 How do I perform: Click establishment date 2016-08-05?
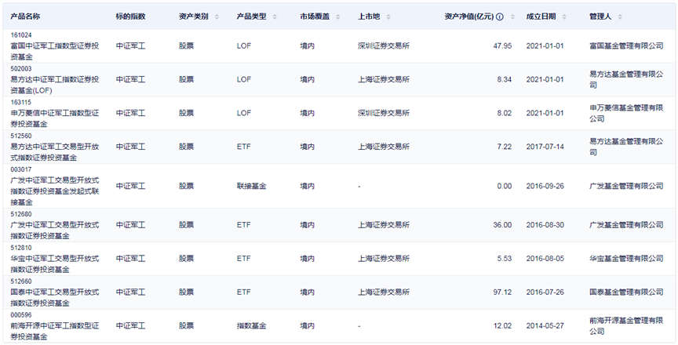(x=545, y=259)
